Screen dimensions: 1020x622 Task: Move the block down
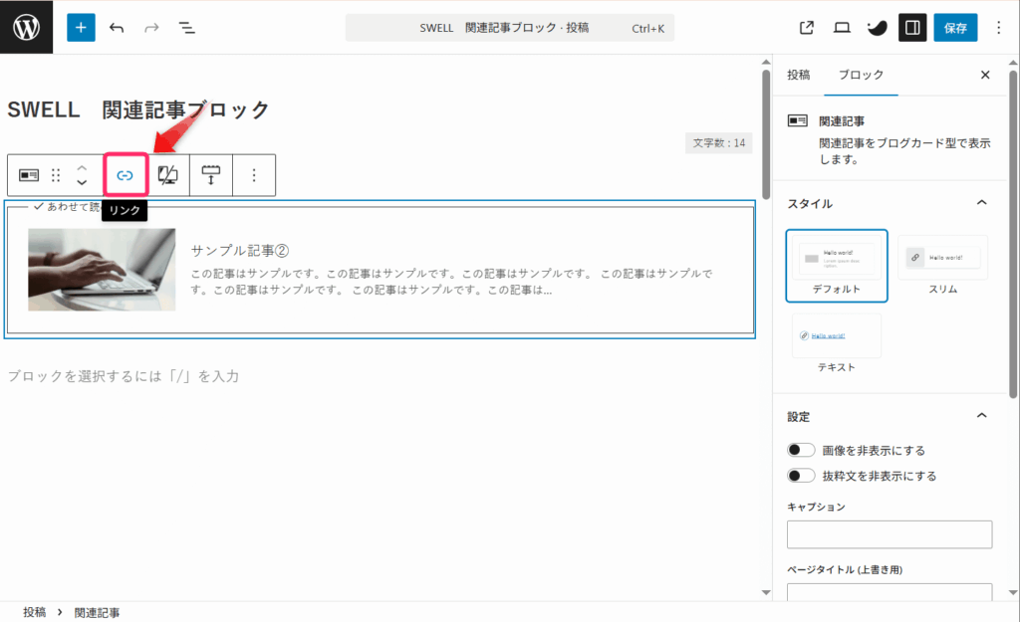click(x=82, y=183)
